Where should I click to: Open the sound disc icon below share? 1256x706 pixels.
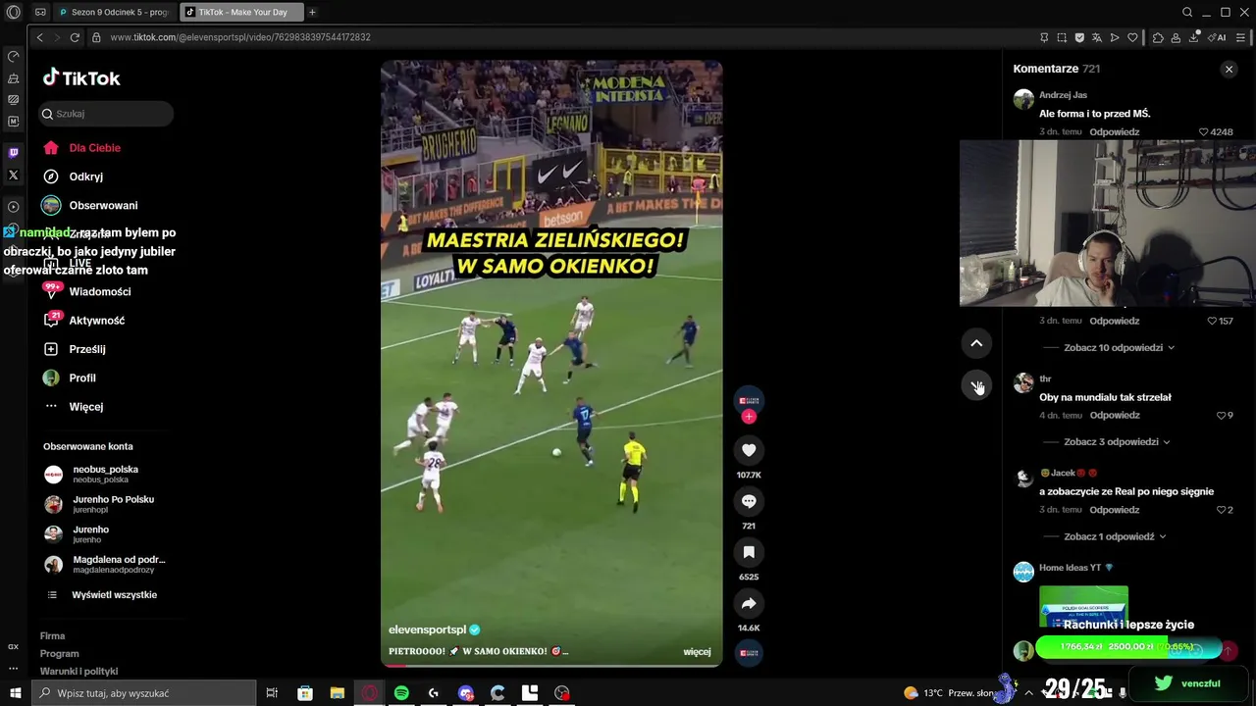[749, 652]
